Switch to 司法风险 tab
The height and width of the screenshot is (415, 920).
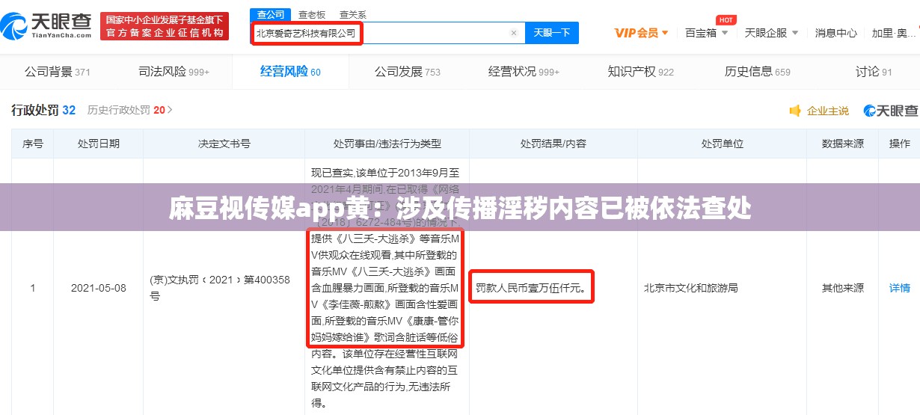point(174,72)
